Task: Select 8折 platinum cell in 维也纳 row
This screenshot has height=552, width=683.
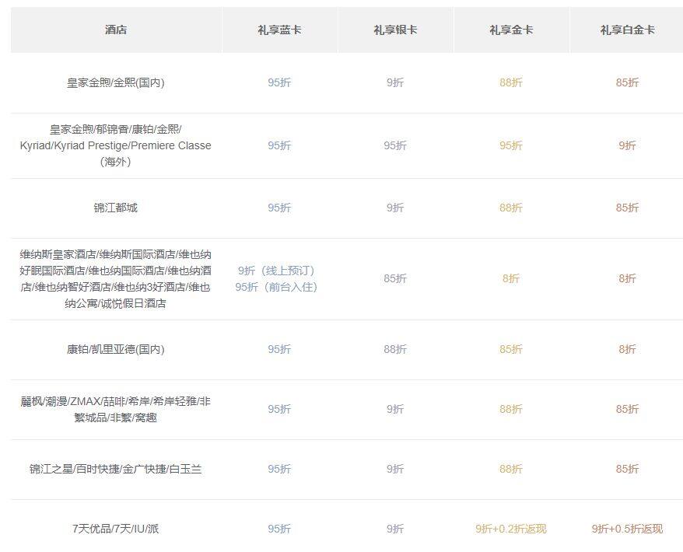Action: [627, 278]
